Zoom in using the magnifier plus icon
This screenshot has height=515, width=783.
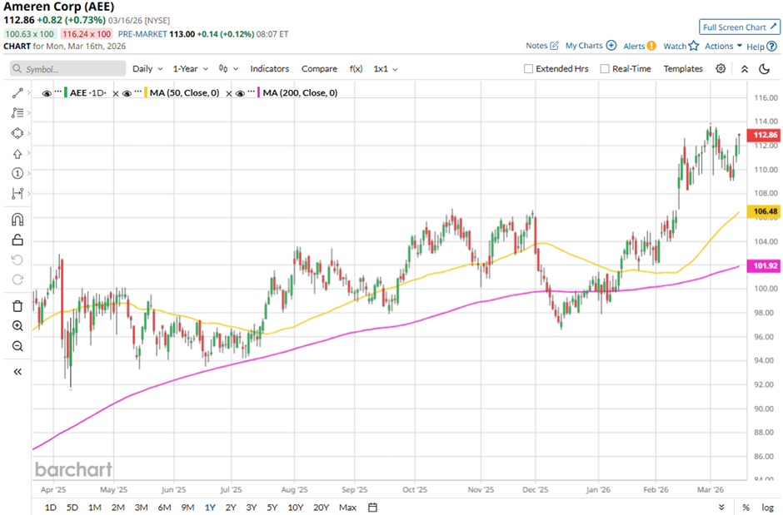17,325
